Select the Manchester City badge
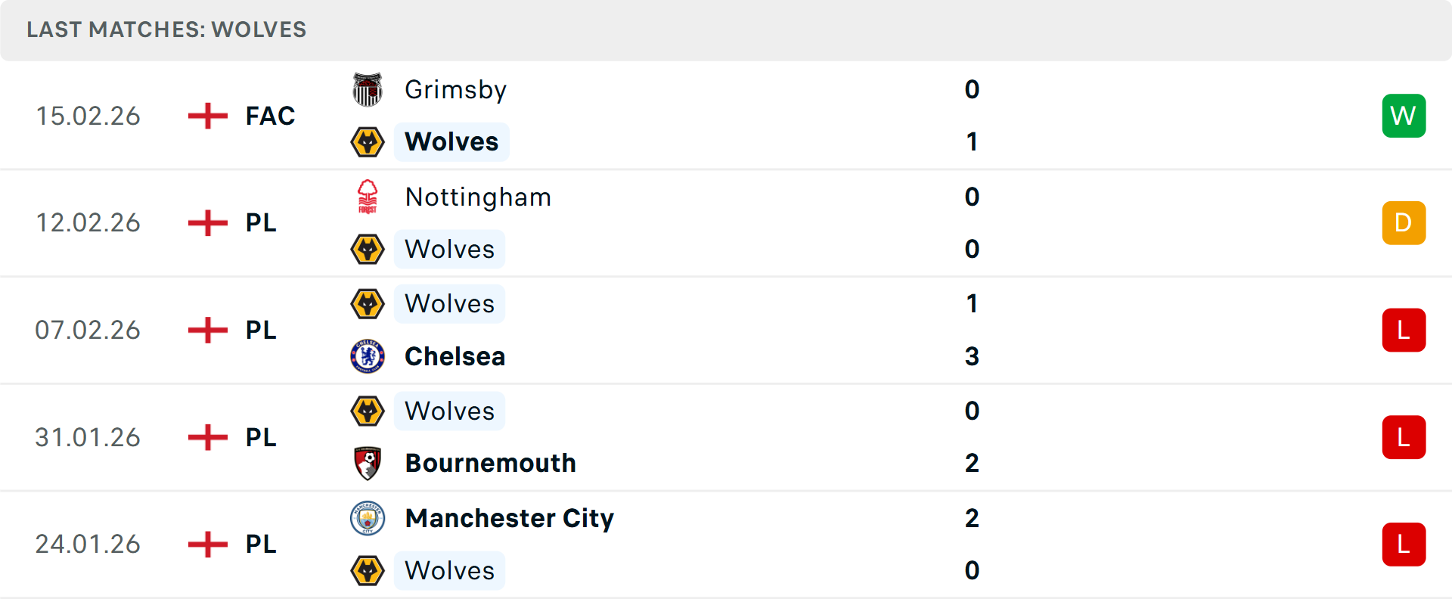 (368, 519)
